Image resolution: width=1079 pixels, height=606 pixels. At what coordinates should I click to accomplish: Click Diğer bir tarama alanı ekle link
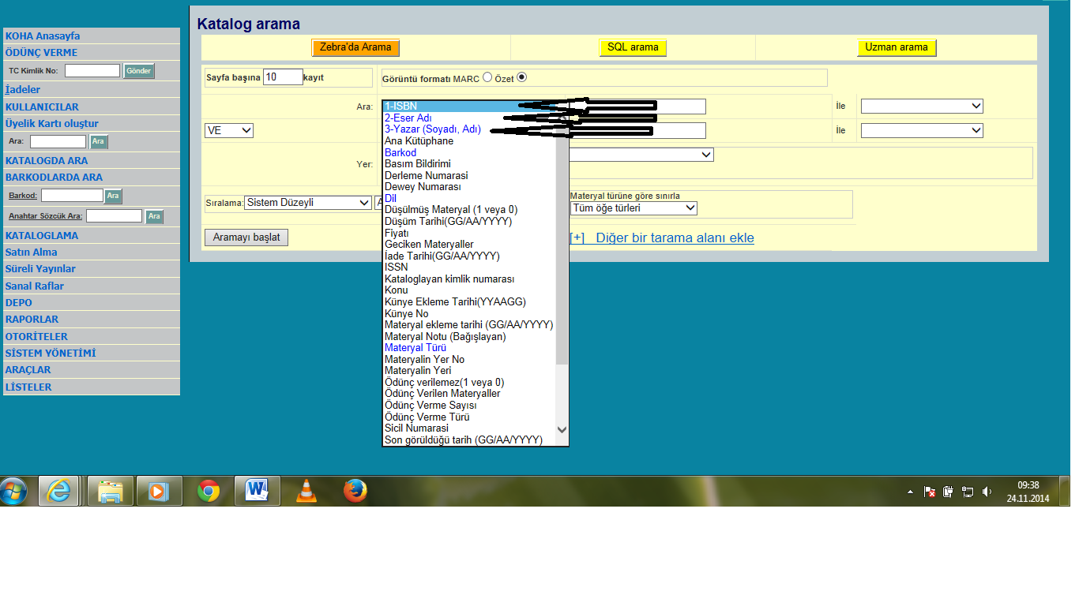(661, 238)
